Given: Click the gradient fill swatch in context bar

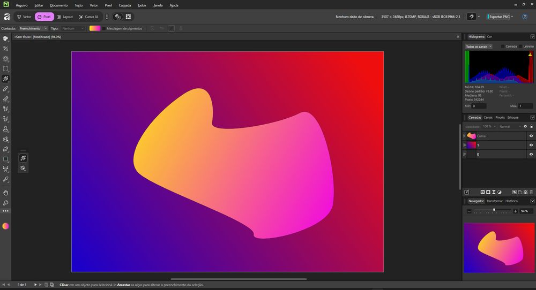Looking at the screenshot, I should (x=95, y=28).
